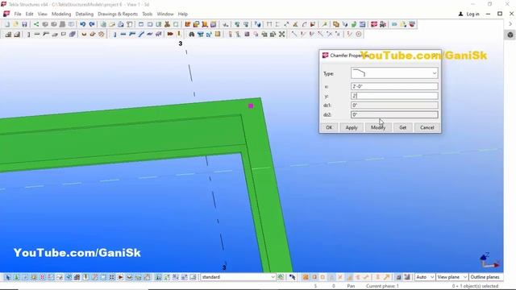
Task: Click the binoculars find icon
Action: 192,34
